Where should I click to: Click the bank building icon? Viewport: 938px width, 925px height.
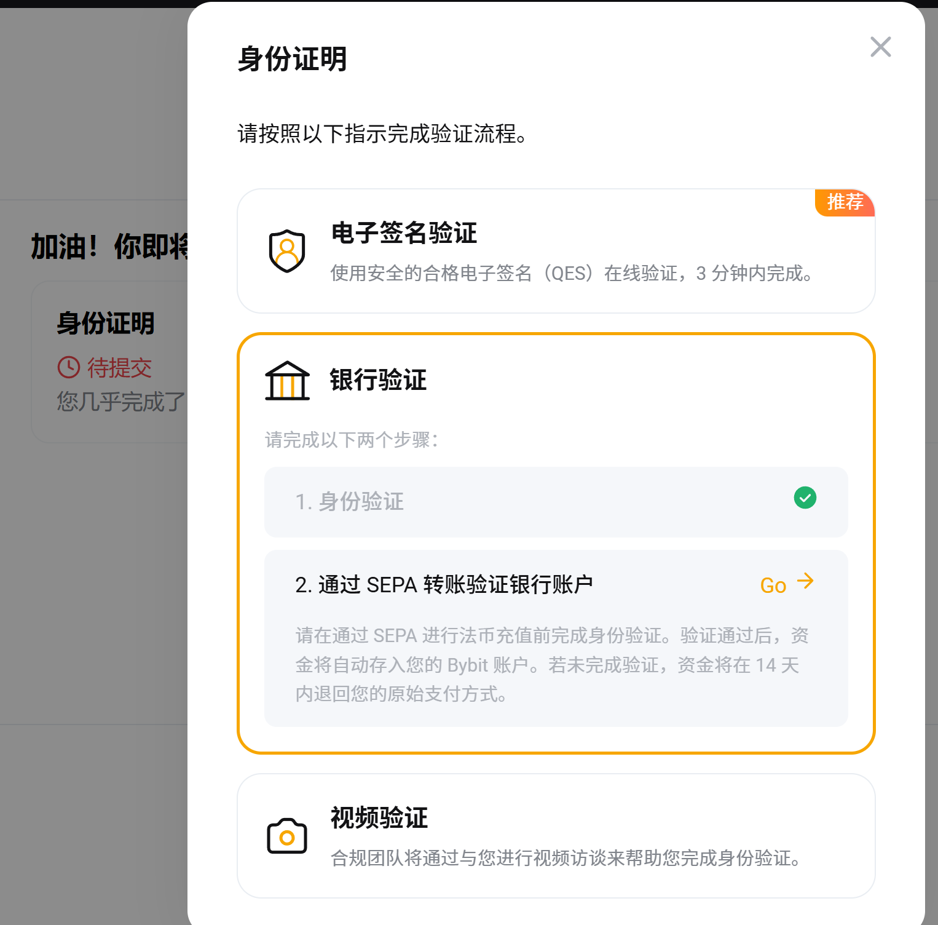click(287, 381)
